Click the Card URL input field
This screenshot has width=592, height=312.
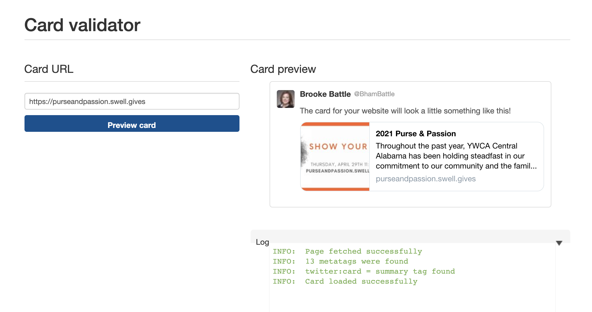click(x=132, y=101)
